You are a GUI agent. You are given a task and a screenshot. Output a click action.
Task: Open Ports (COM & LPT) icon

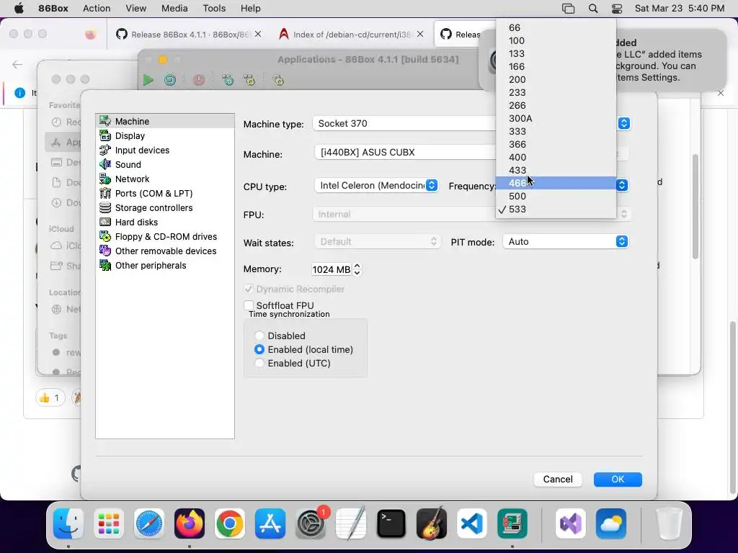pyautogui.click(x=105, y=194)
